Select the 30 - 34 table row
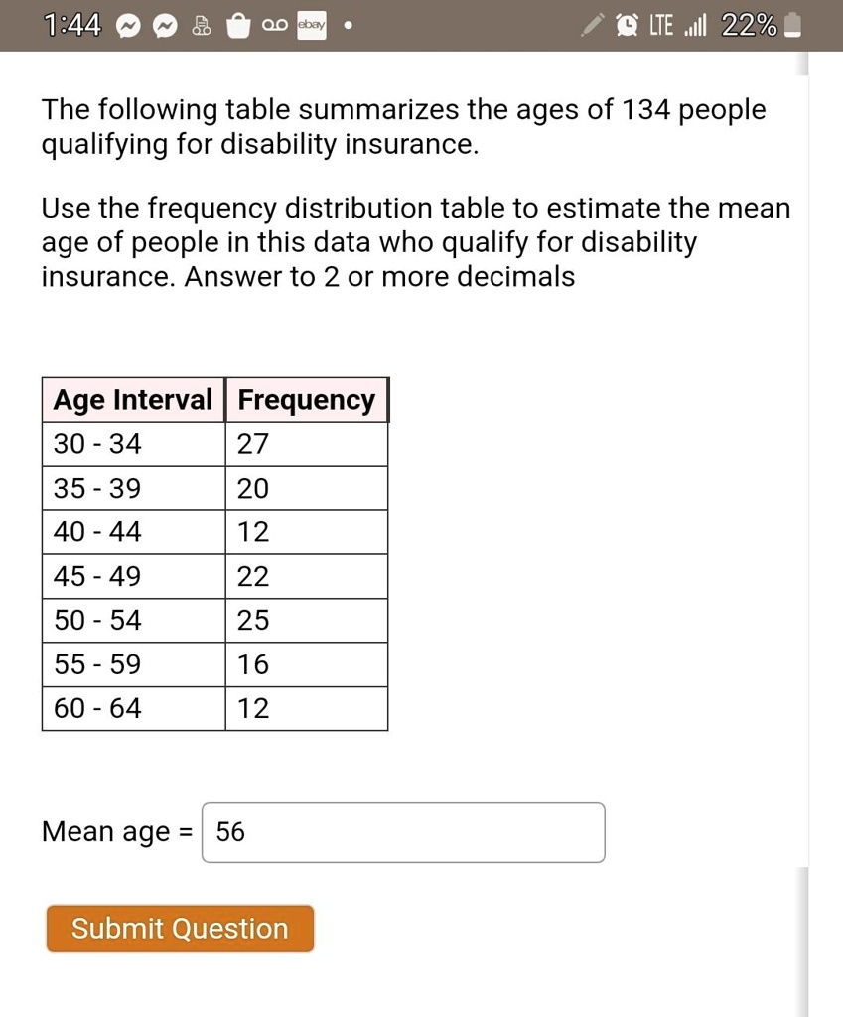Image resolution: width=843 pixels, height=1017 pixels. pos(133,444)
